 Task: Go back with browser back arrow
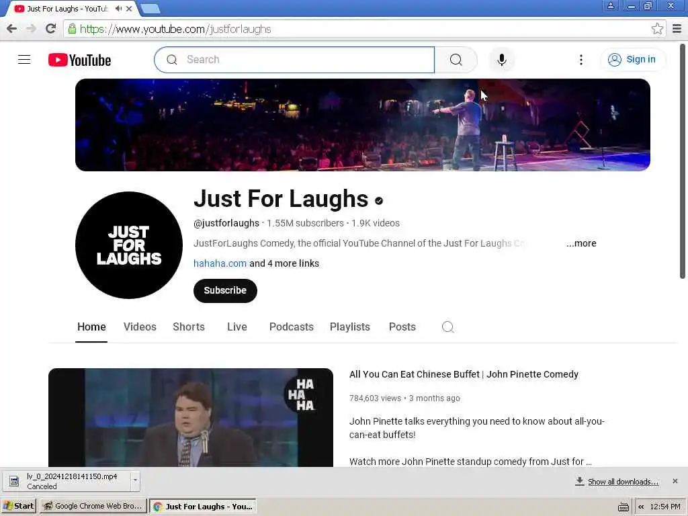[x=11, y=29]
